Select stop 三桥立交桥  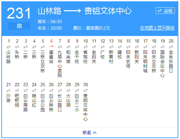(43, 61)
